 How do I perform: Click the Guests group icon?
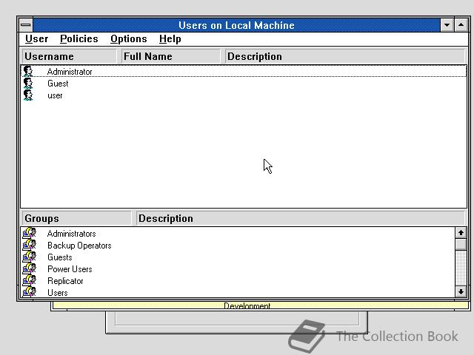pyautogui.click(x=30, y=257)
